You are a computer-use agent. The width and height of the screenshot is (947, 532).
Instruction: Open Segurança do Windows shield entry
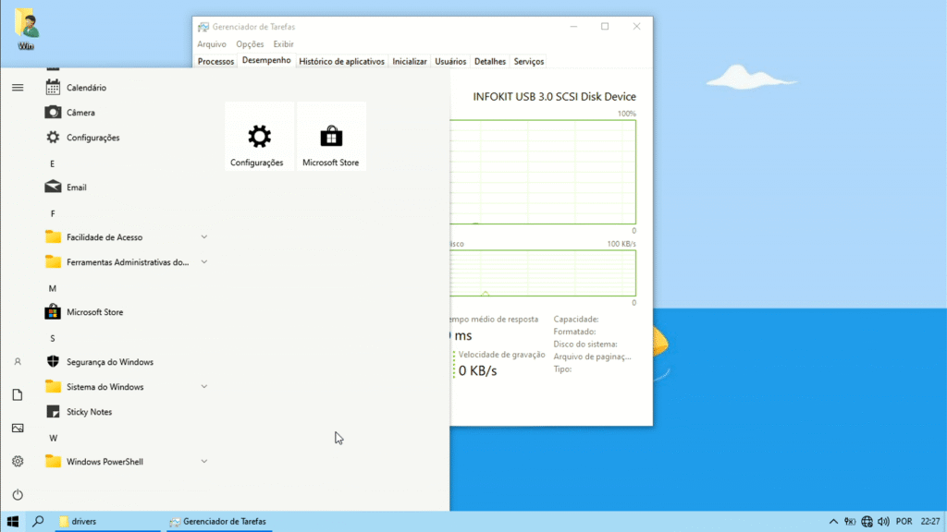[x=109, y=362]
